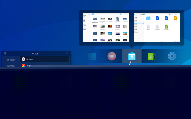The image size is (191, 119).
Task: Switch to the documents window preview thumbnail
Action: point(157,28)
